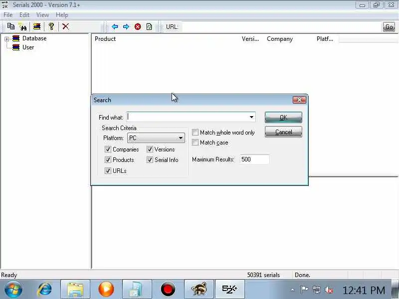Open Windows Explorer folder on the taskbar
The width and height of the screenshot is (399, 299).
point(75,290)
